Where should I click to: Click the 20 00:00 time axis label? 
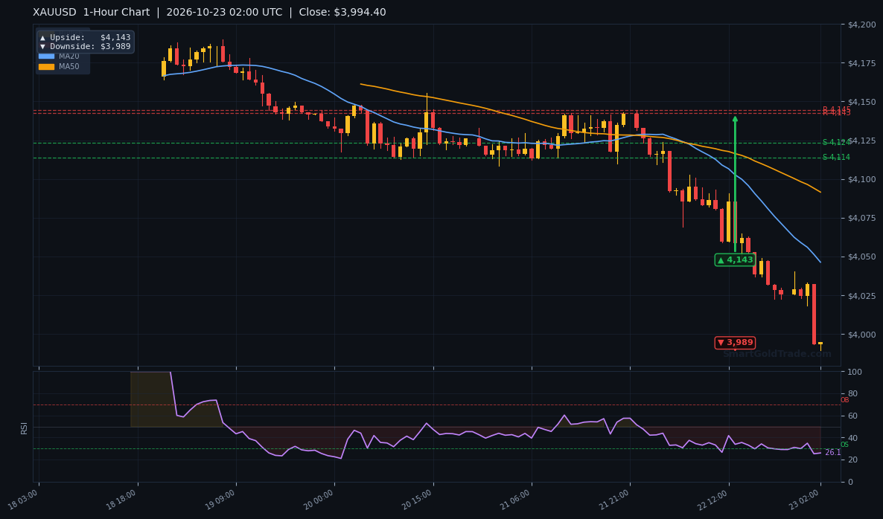tap(319, 499)
